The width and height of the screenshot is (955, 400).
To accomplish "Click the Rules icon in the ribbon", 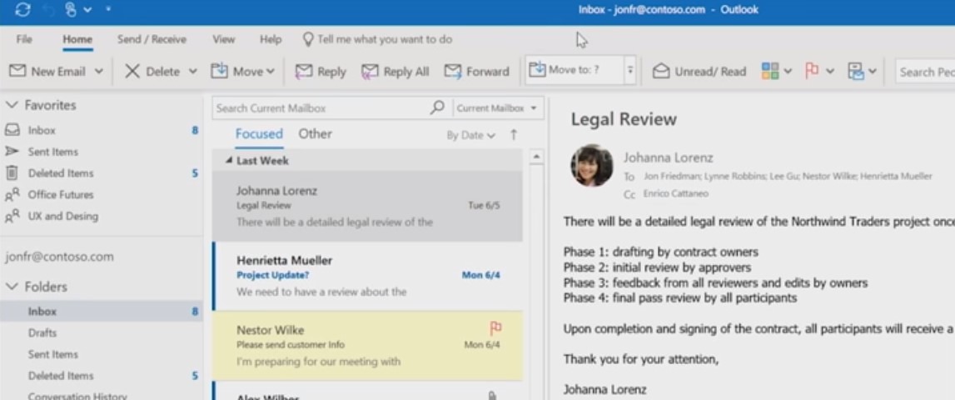I will point(856,72).
